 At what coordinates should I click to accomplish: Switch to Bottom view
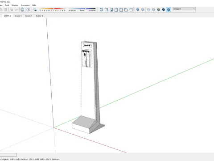(131, 10)
